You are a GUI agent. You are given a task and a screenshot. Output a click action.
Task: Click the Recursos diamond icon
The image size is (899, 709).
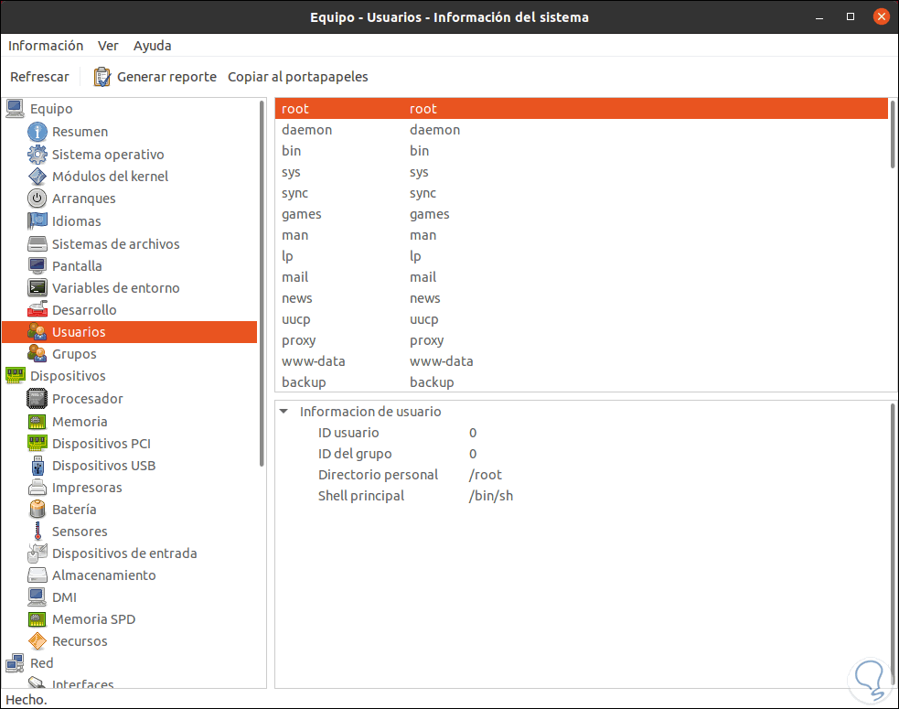coord(37,641)
